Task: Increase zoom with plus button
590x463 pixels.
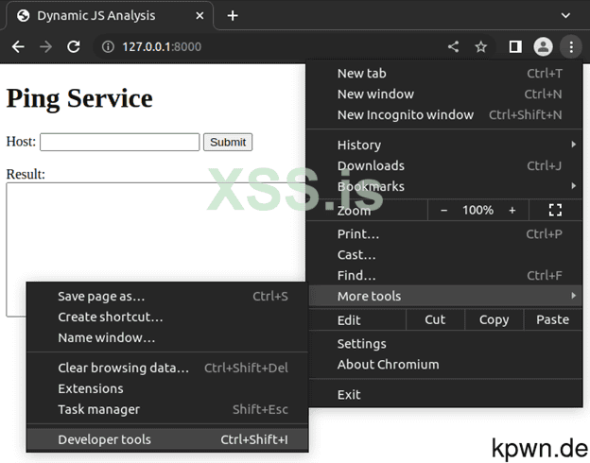Action: coord(512,210)
